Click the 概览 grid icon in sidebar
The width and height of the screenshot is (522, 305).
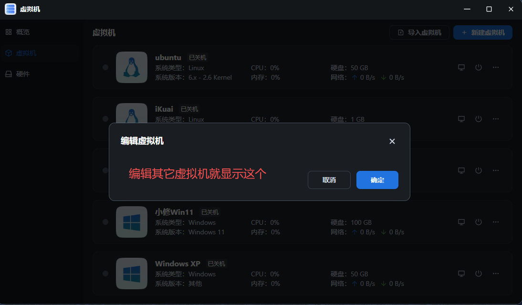point(9,32)
